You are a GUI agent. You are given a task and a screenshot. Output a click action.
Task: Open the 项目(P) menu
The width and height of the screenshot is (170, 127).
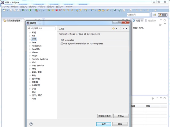click(x=41, y=6)
